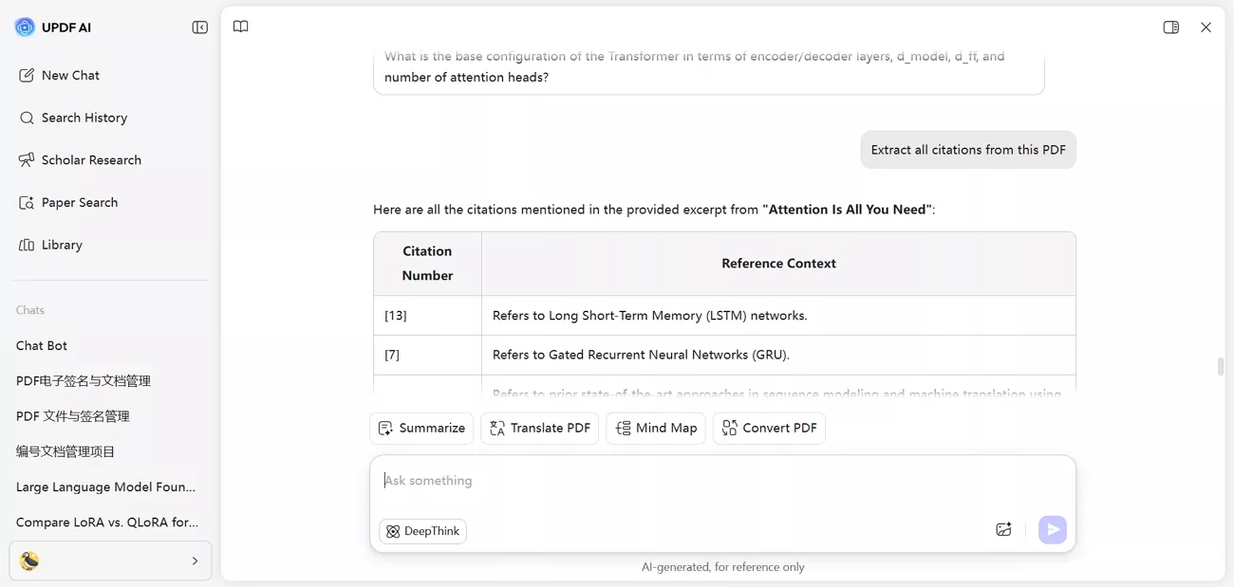The width and height of the screenshot is (1234, 587).
Task: Select Convert PDF option
Action: (769, 428)
